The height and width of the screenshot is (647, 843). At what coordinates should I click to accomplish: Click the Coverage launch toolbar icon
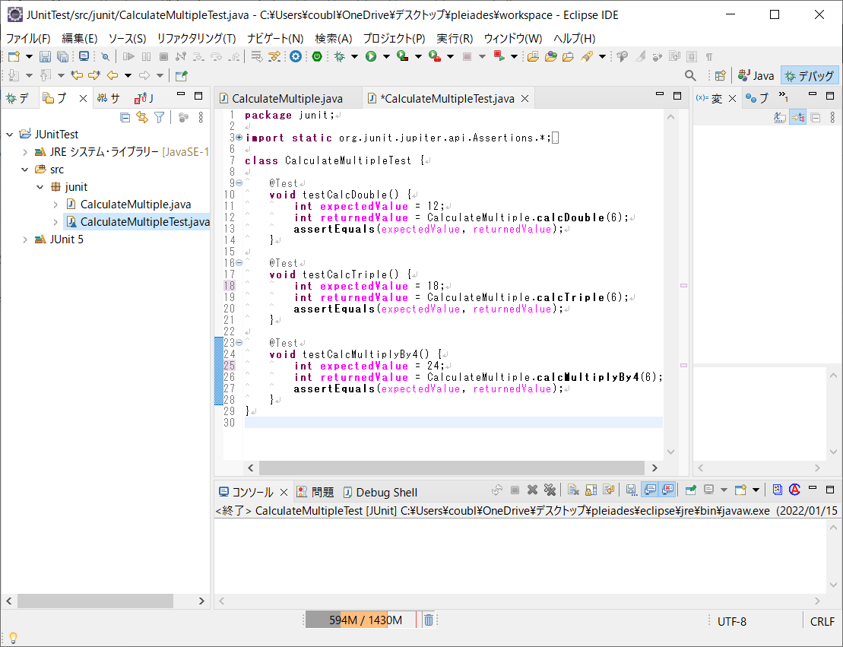pos(403,56)
